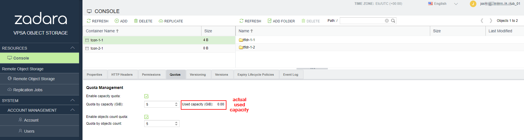Viewport: 524px width, 140px height.
Task: Click the greyed objects Delete button
Action: (311, 21)
